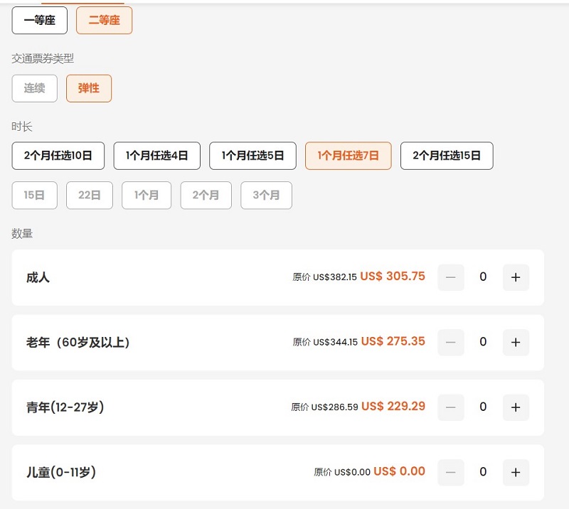Screen dimensions: 569x509
Task: Increase adult ticket quantity with plus icon
Action: pyautogui.click(x=516, y=277)
